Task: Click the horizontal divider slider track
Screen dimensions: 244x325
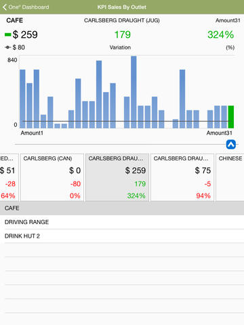Action: coord(120,144)
